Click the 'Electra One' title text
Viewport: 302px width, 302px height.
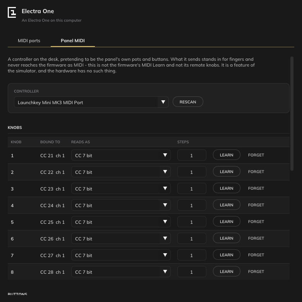pyautogui.click(x=38, y=11)
